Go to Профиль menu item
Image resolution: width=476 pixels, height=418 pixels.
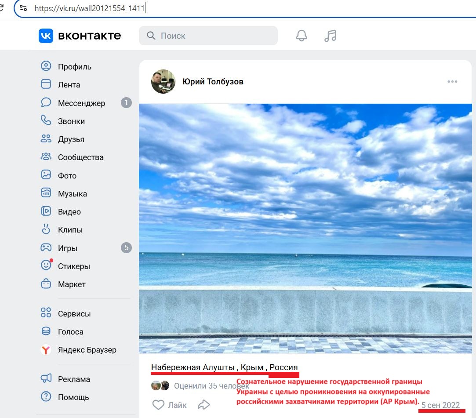(75, 67)
